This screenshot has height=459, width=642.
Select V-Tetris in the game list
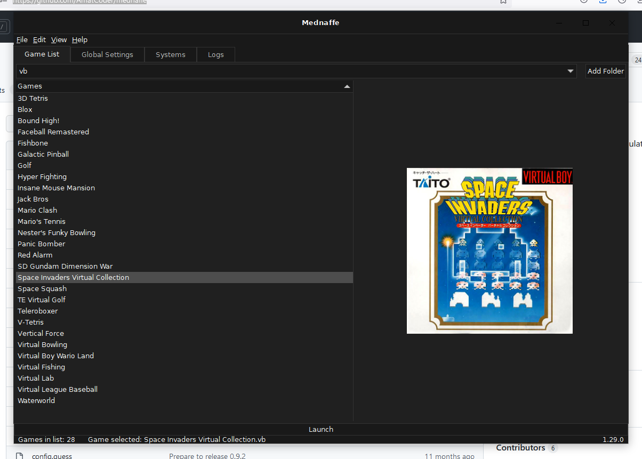pyautogui.click(x=184, y=322)
